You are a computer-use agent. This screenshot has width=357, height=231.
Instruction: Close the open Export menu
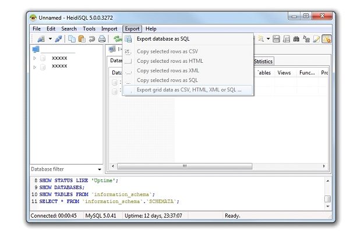pyautogui.click(x=132, y=29)
